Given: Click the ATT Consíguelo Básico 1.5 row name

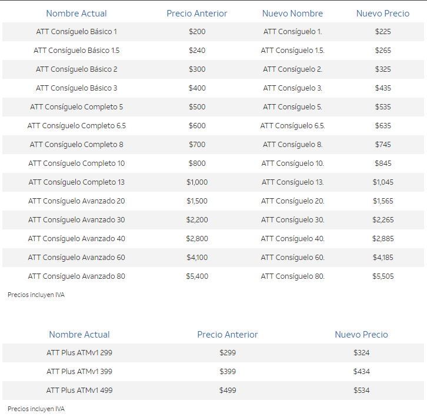Looking at the screenshot, I should point(76,51).
